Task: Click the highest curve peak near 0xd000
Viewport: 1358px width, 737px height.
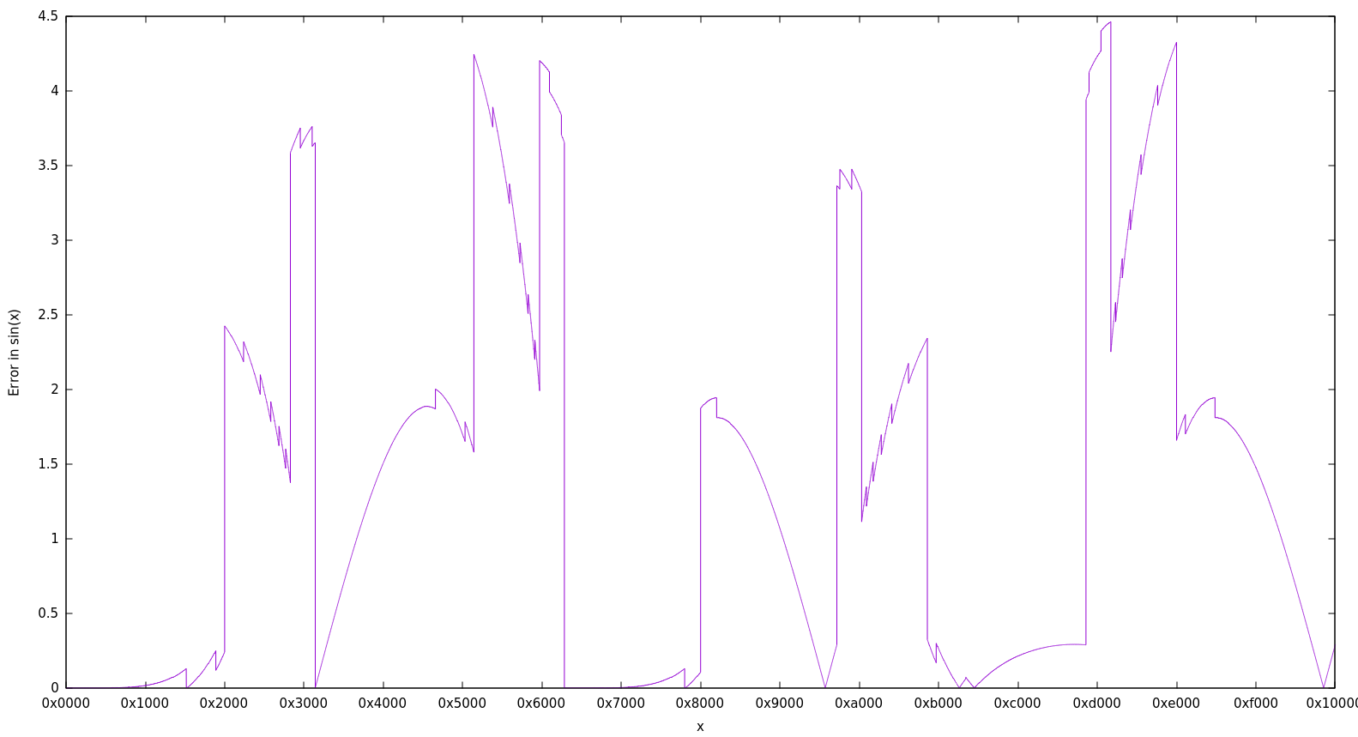Action: [1110, 22]
